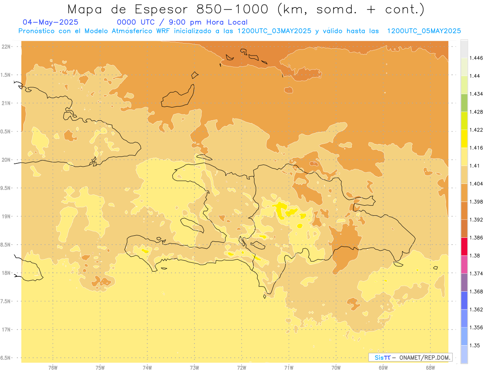The height and width of the screenshot is (373, 483).
Task: Click the color bar value '1.422'
Action: click(476, 130)
